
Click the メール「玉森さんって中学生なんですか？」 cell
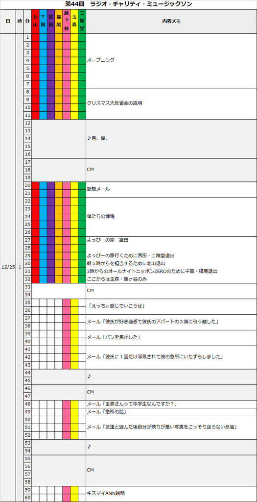[171, 404]
